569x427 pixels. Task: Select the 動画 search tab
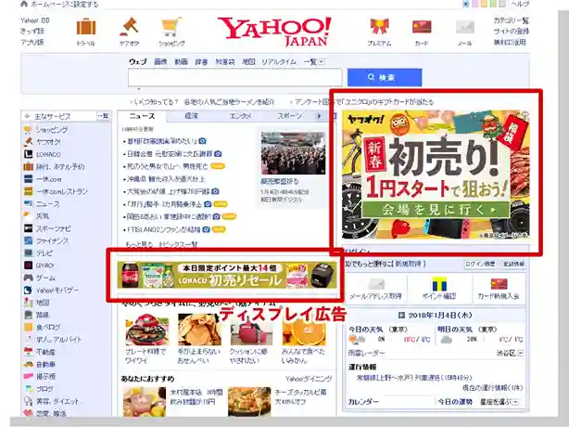[x=181, y=62]
